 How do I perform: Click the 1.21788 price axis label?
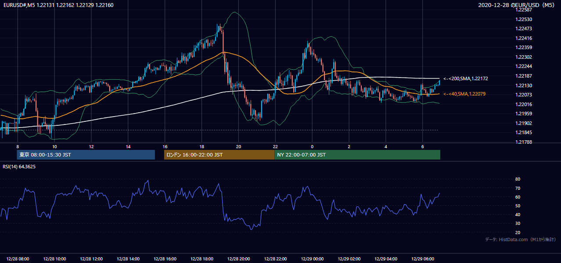coord(524,142)
